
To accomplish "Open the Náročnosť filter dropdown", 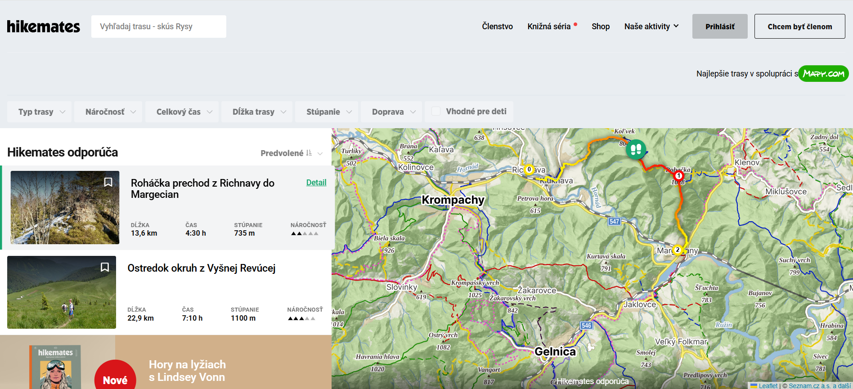I will point(110,112).
